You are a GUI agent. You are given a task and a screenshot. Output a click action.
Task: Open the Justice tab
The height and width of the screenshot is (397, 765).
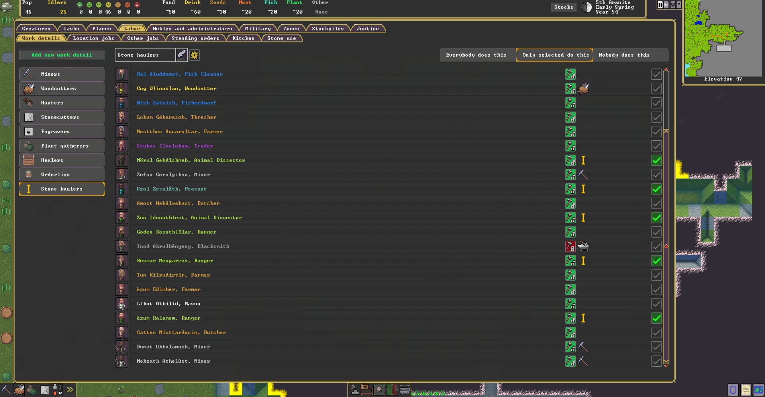tap(368, 29)
